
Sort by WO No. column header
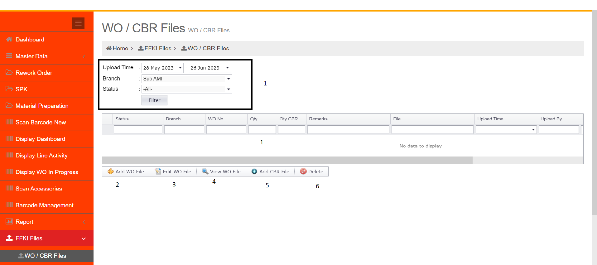(x=226, y=119)
